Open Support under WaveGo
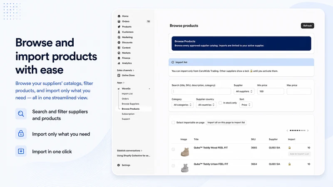The image size is (333, 187). (126, 119)
